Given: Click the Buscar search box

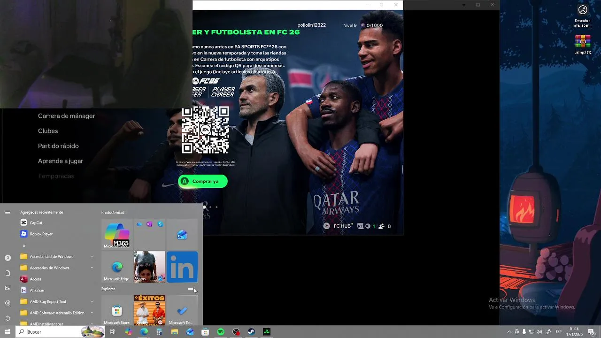Looking at the screenshot, I should coord(60,332).
